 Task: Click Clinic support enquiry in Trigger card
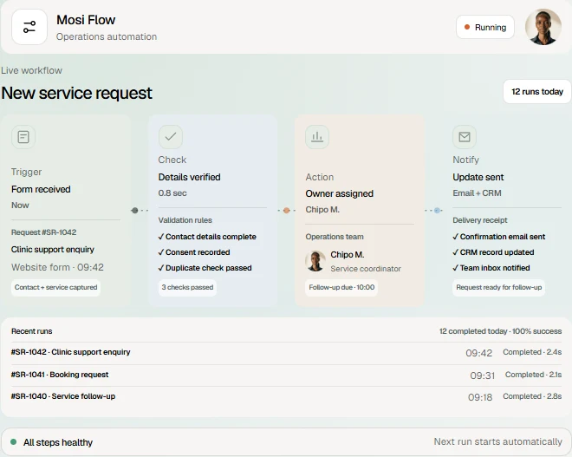[53, 249]
